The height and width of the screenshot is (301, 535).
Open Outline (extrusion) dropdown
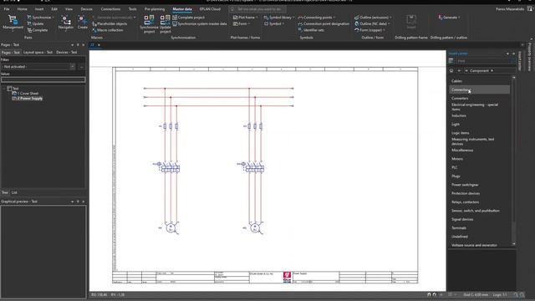click(x=390, y=17)
